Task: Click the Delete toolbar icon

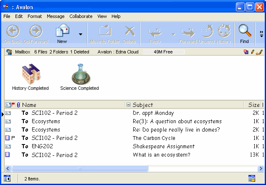Action: click(x=129, y=31)
